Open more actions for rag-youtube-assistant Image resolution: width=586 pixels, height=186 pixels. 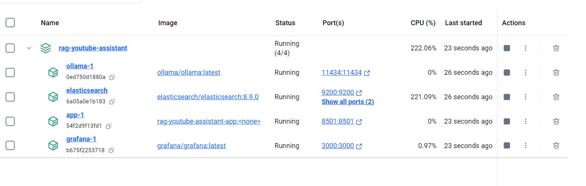pos(526,48)
